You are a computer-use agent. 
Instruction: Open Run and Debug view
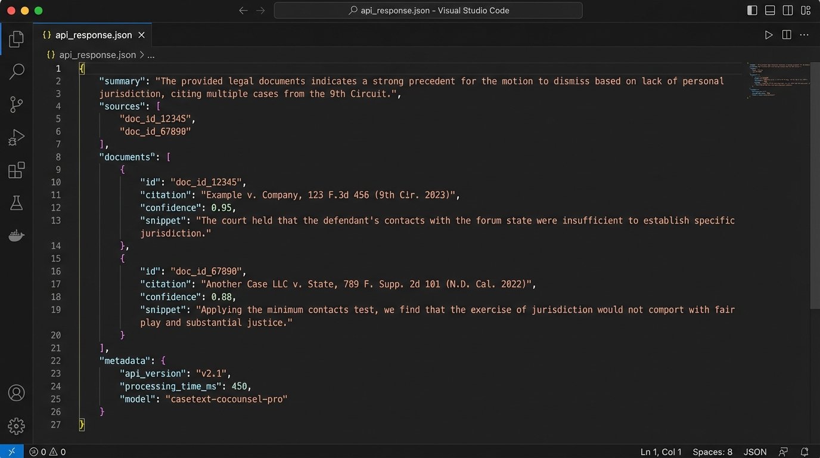(x=16, y=138)
